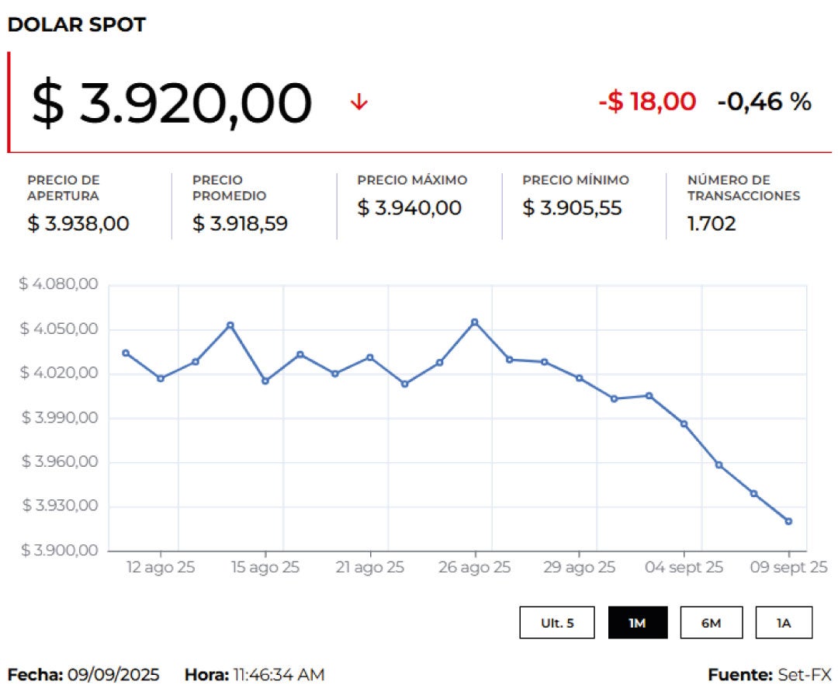Click the first data point of the chart line

(126, 353)
